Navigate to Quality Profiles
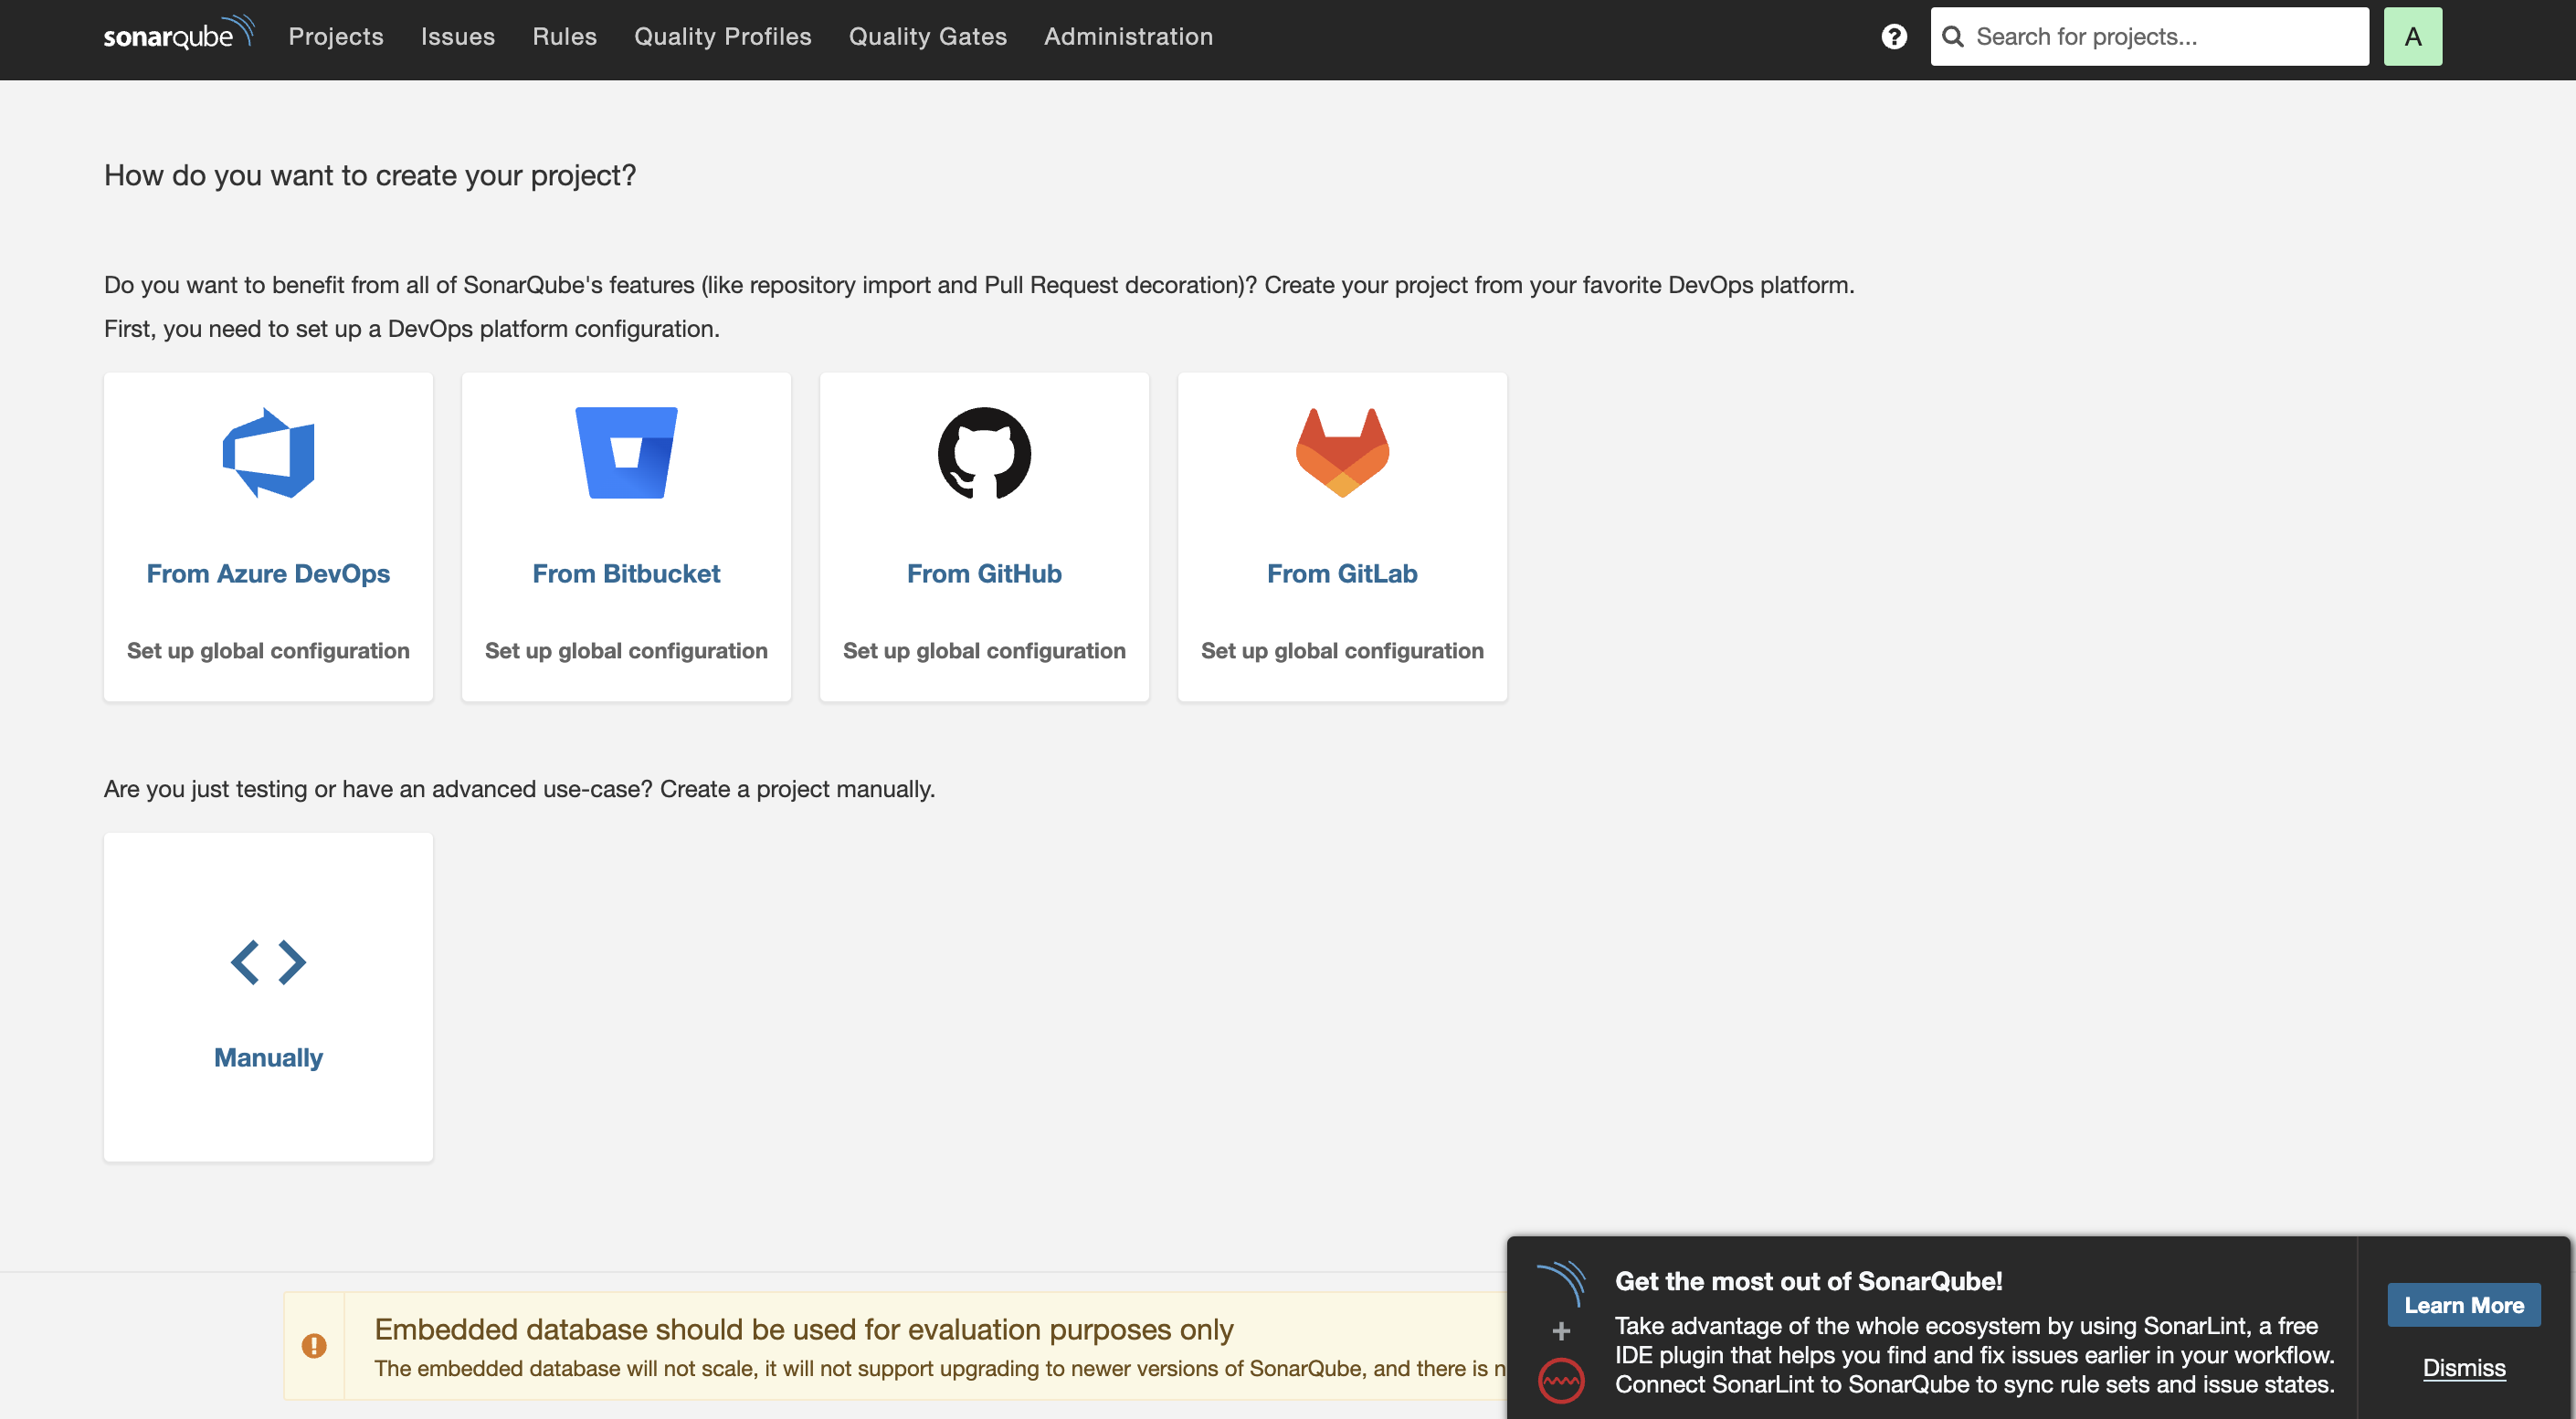2576x1419 pixels. click(x=722, y=37)
